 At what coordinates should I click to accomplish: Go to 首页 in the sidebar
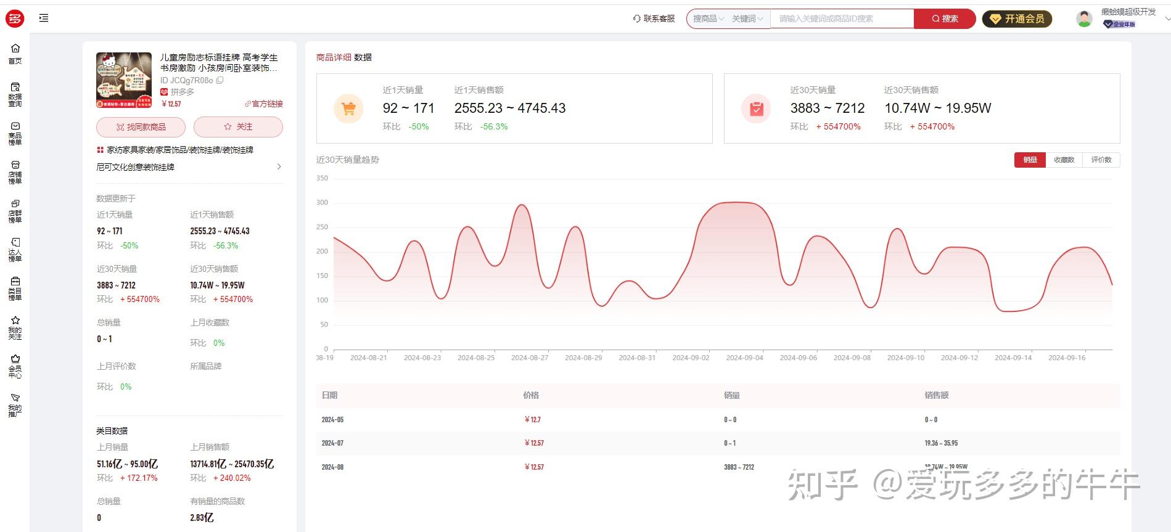pyautogui.click(x=15, y=54)
